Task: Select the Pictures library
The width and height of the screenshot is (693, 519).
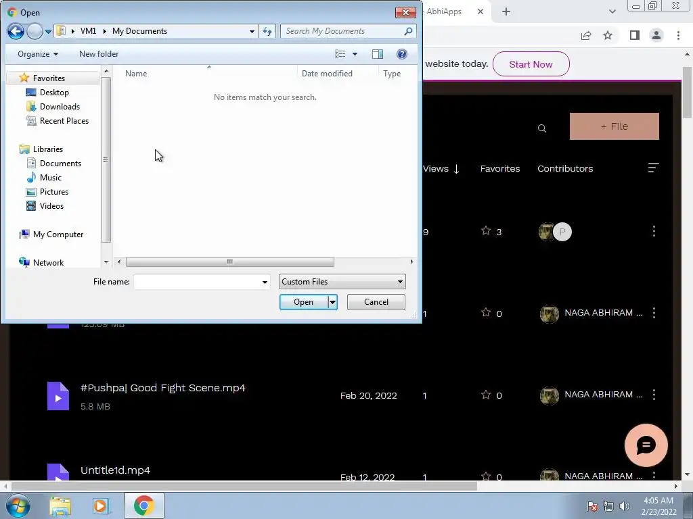Action: coord(54,191)
